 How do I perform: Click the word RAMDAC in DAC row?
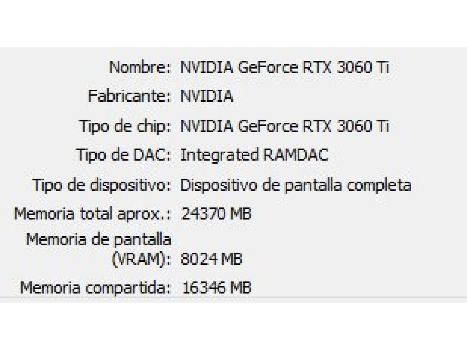(296, 155)
